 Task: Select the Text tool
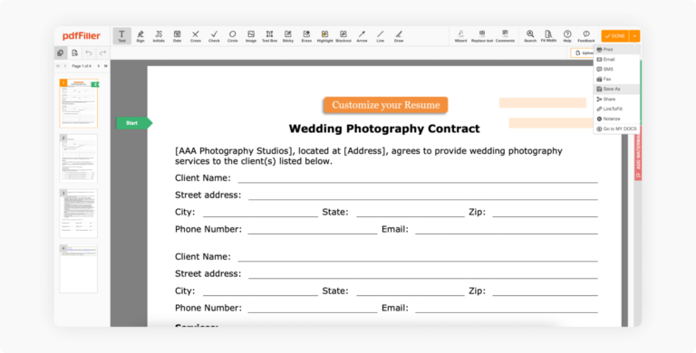coord(121,36)
